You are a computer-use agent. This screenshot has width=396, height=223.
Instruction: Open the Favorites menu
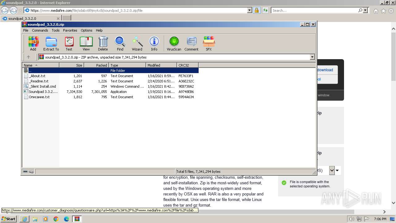point(70,30)
